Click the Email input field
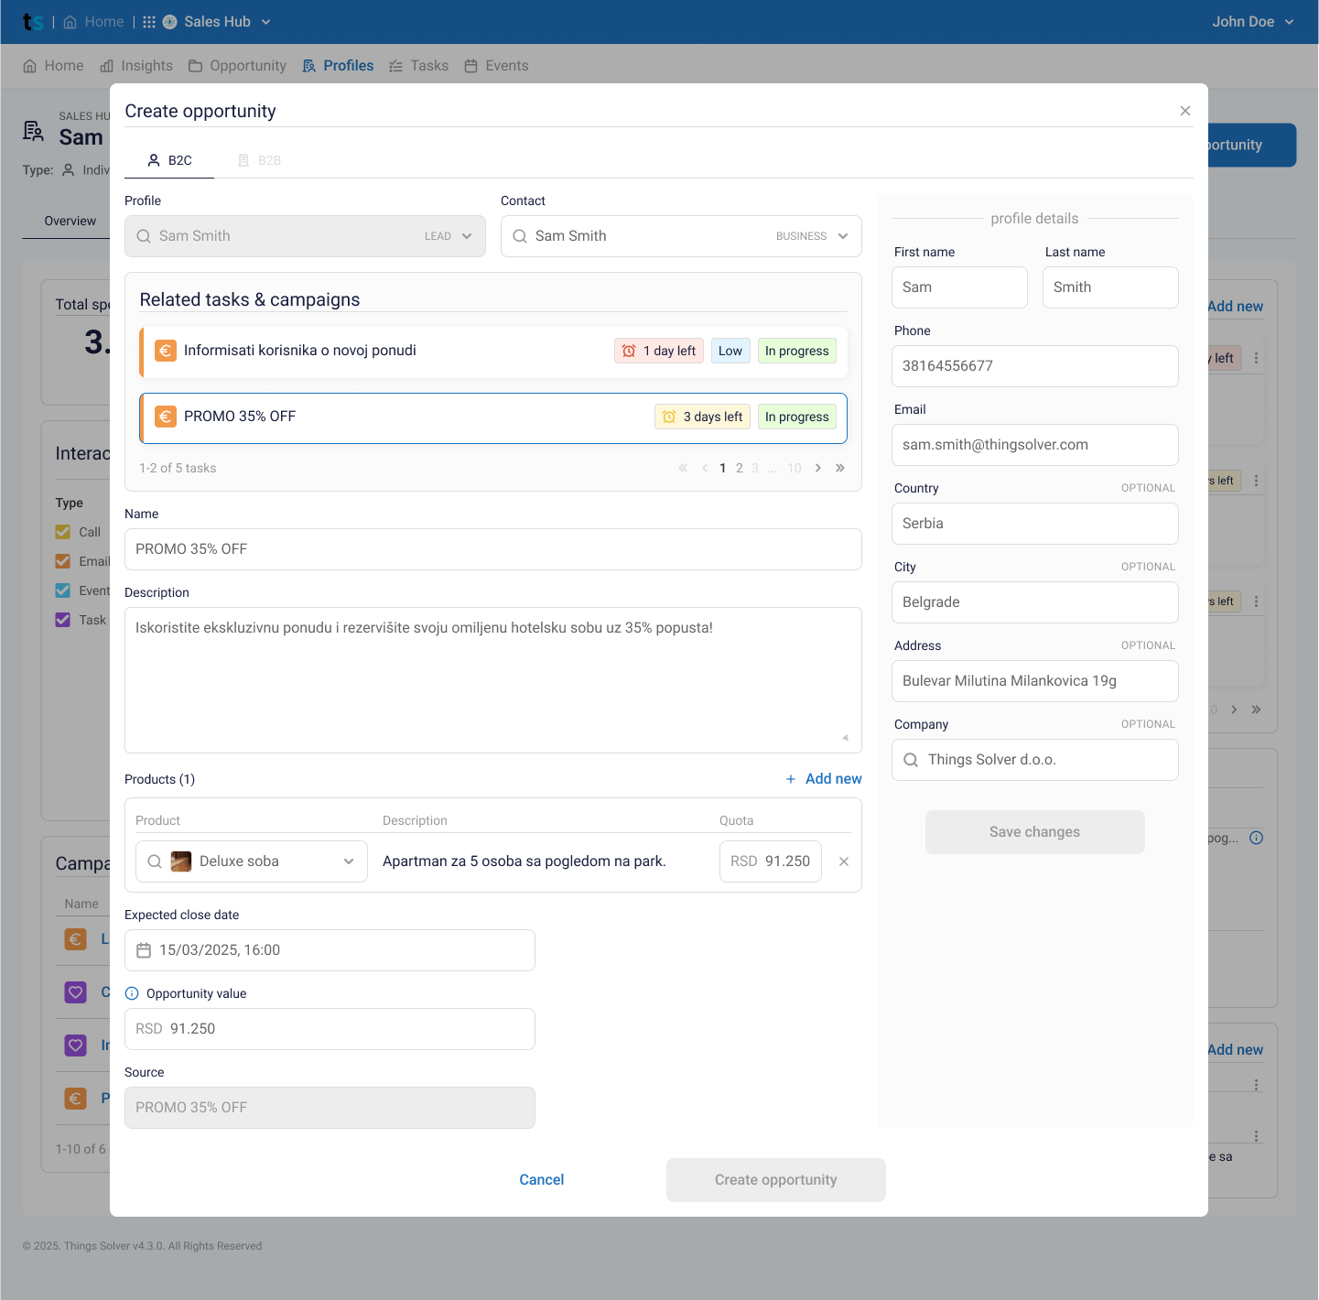The width and height of the screenshot is (1319, 1300). 1035,445
